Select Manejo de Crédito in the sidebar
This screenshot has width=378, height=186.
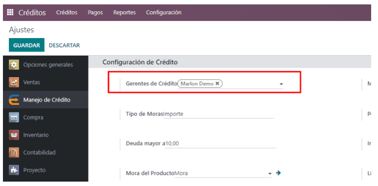point(46,100)
